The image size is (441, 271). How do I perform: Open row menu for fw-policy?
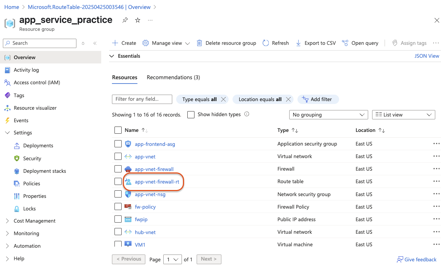point(436,207)
